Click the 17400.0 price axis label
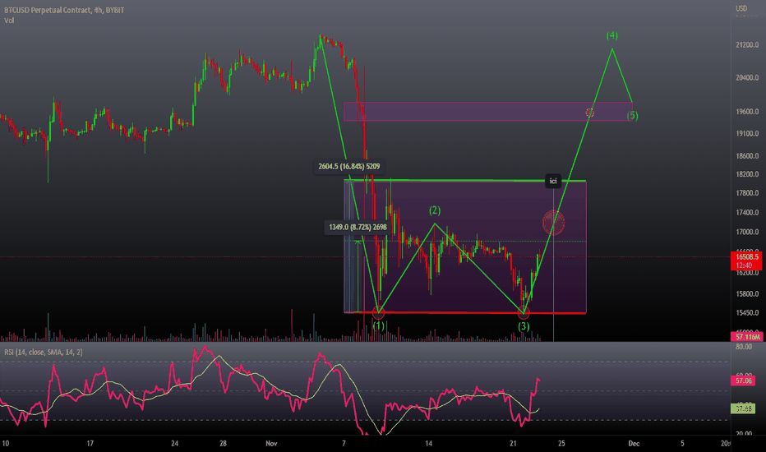Viewport: 766px width, 452px height. point(747,213)
